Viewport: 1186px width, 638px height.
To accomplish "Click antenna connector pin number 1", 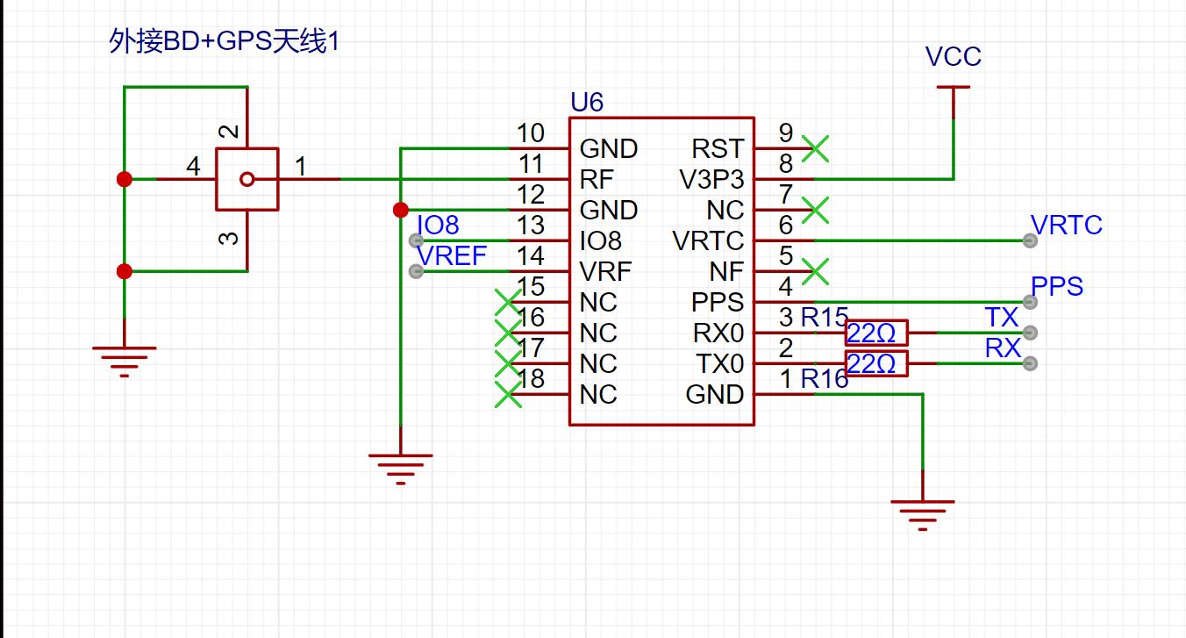I will coord(301,165).
